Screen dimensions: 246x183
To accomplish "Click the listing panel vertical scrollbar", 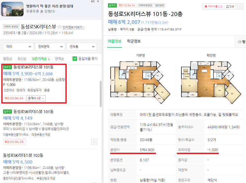I will (x=101, y=94).
